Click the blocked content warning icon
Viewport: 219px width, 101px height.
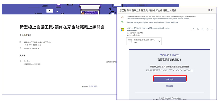click(x=122, y=17)
